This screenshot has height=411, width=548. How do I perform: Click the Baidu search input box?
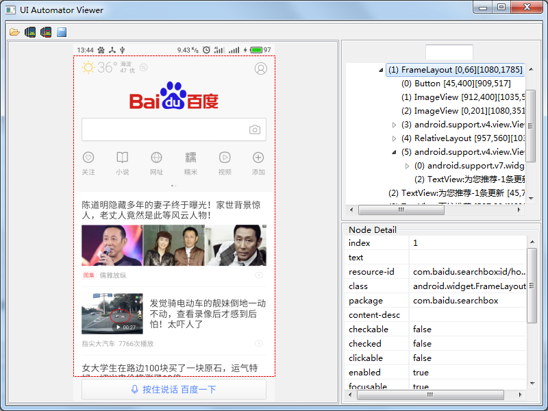coord(174,129)
